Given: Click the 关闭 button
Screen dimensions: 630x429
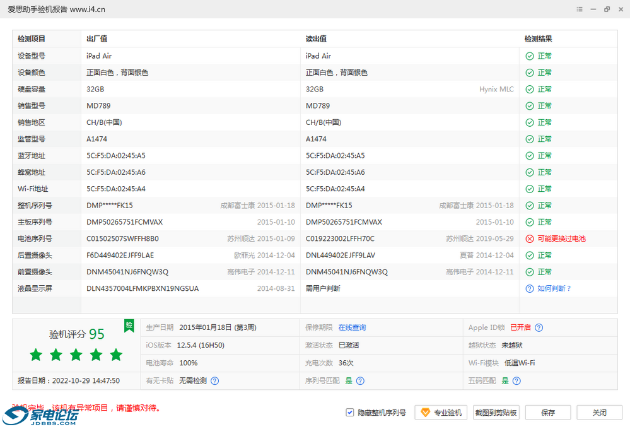Looking at the screenshot, I should coord(599,413).
